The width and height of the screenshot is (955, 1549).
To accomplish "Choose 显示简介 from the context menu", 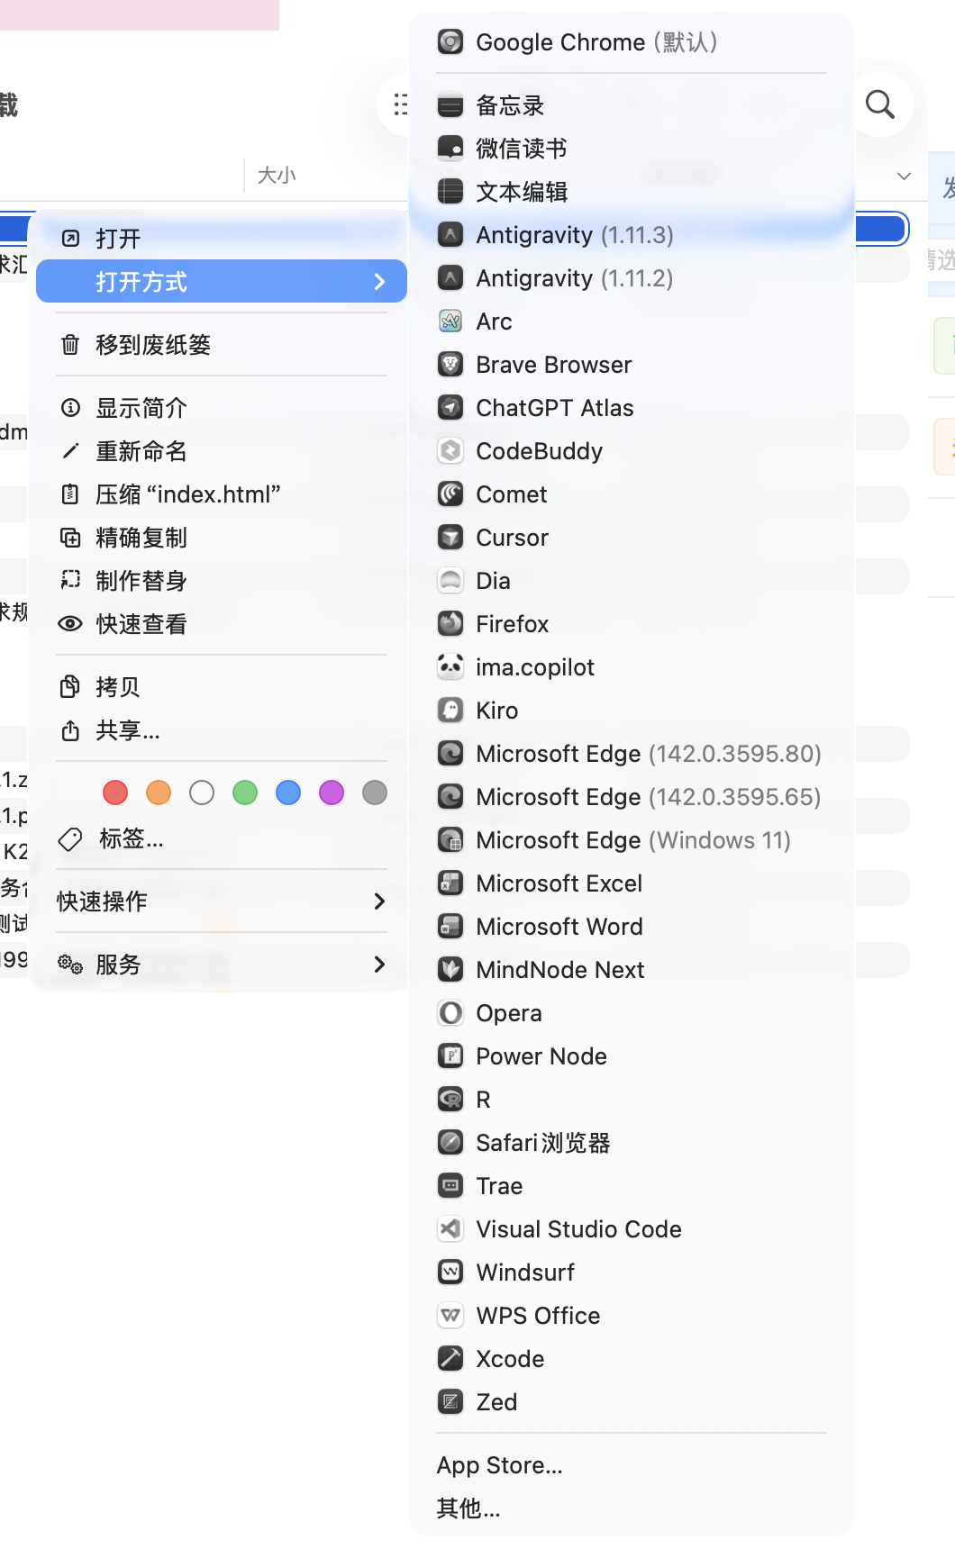I will [x=222, y=407].
